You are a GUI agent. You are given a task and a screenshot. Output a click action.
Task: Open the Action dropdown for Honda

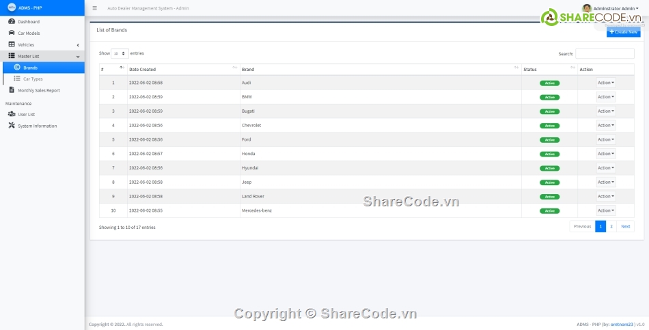[x=606, y=154]
